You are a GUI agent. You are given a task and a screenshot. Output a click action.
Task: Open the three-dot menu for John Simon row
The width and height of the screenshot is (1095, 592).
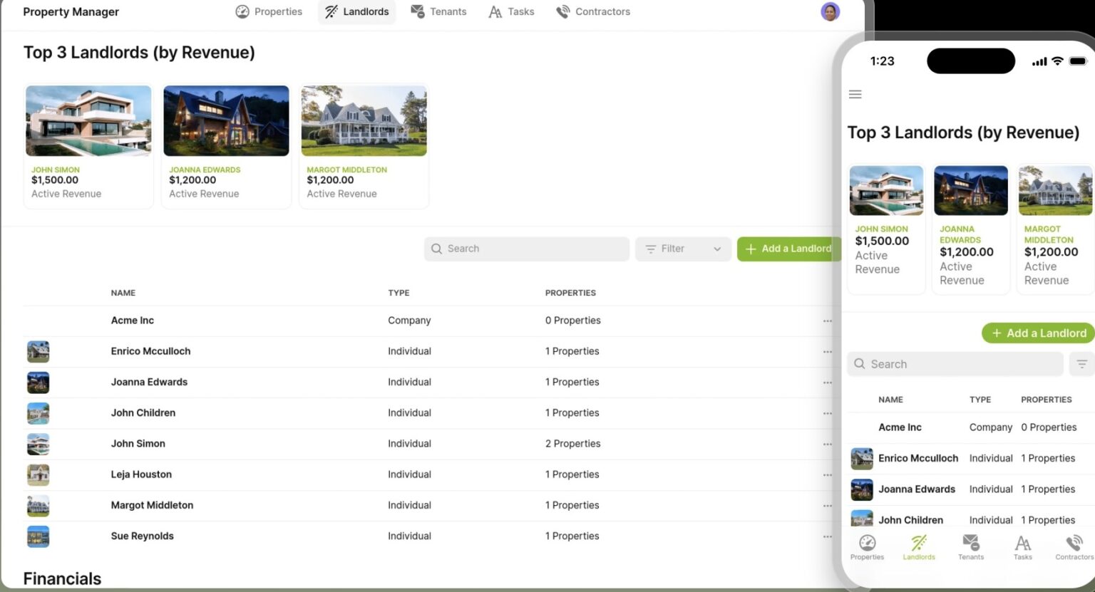[827, 444]
